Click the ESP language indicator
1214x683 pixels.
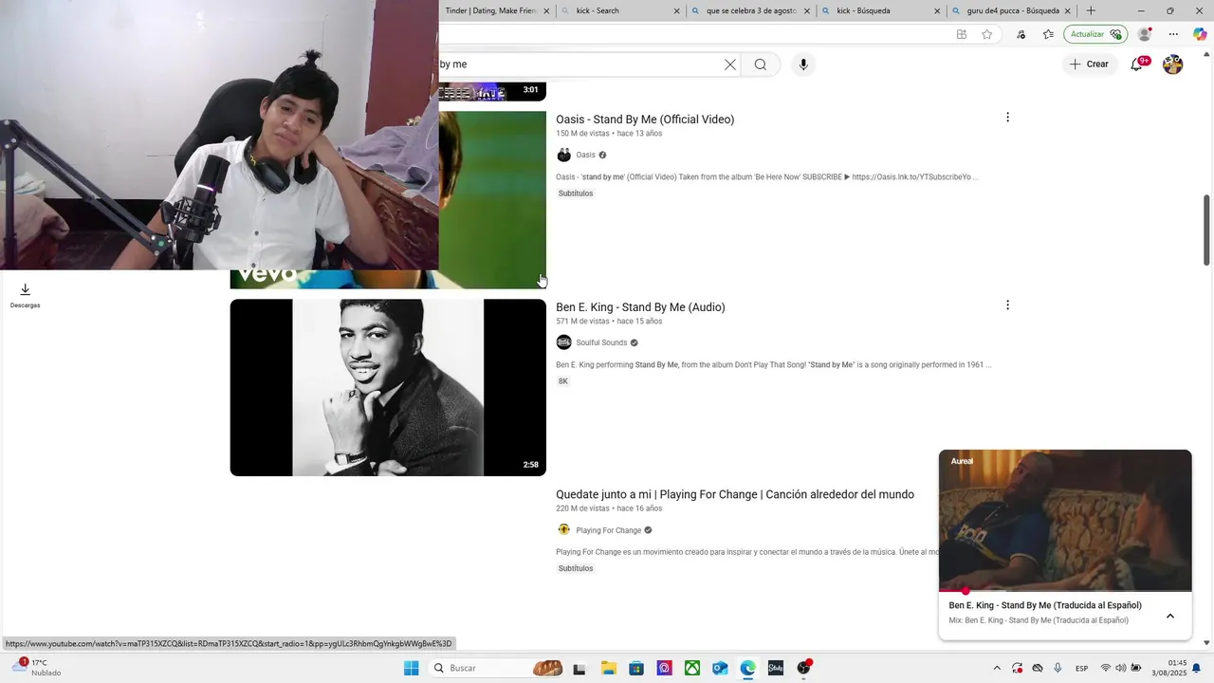click(x=1081, y=669)
